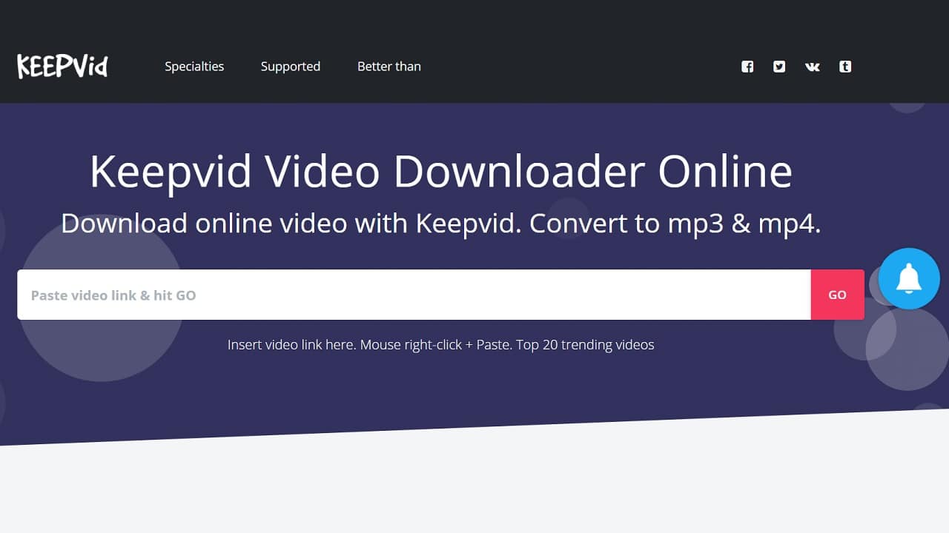Viewport: 949px width, 533px height.
Task: Open the Specialties menu item
Action: point(194,67)
